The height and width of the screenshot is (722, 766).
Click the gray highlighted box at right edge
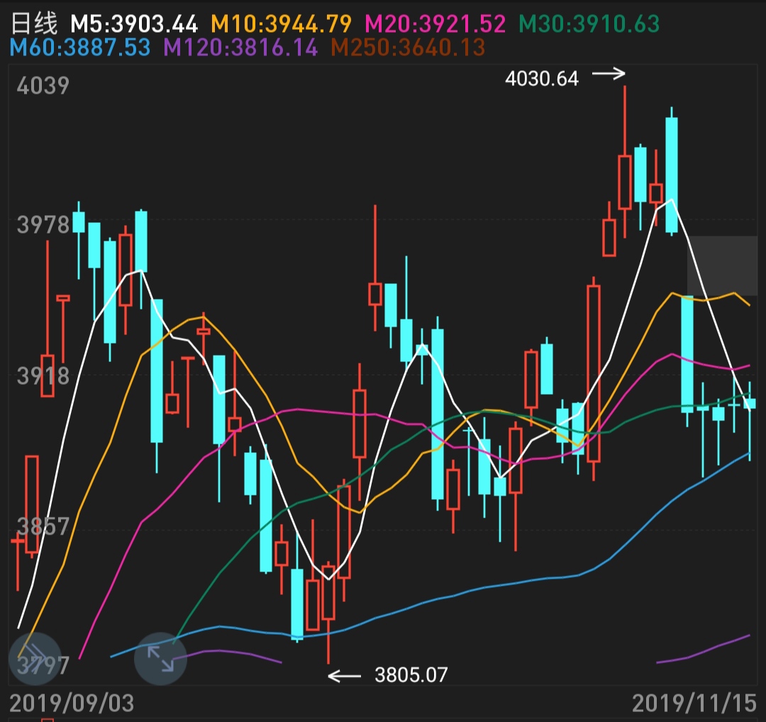(x=722, y=266)
